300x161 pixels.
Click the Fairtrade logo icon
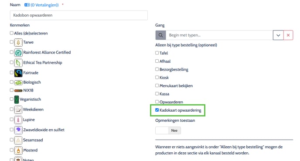tap(18, 73)
